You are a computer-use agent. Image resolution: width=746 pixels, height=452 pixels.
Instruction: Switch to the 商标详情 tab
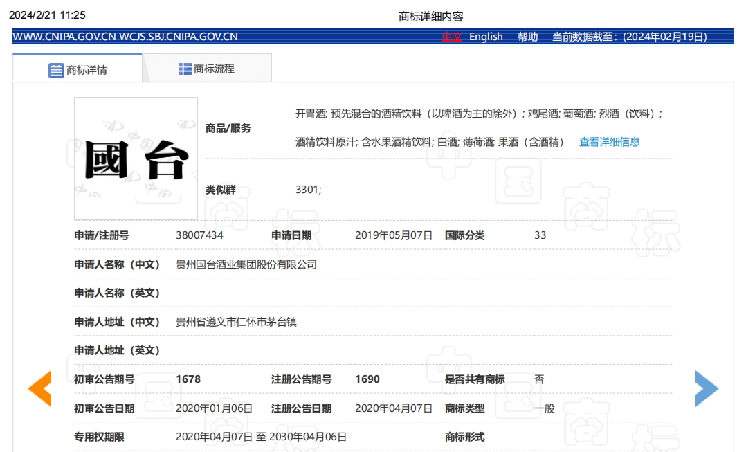(x=78, y=69)
